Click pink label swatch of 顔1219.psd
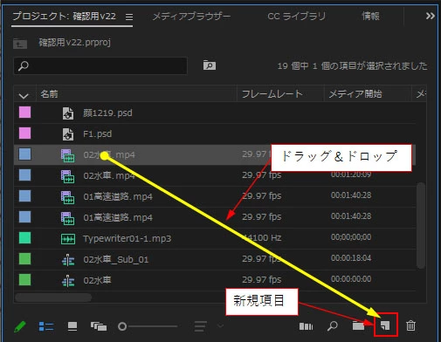 tap(24, 113)
